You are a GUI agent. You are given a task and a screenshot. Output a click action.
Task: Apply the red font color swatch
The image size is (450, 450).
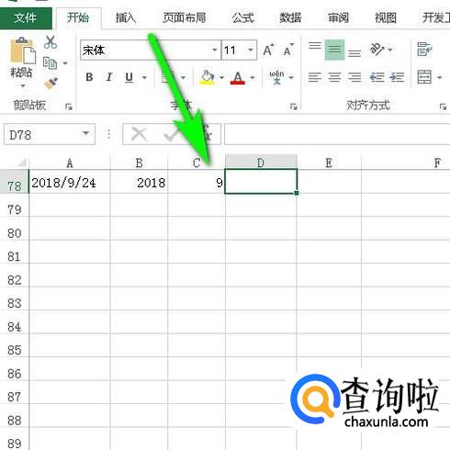pyautogui.click(x=238, y=77)
